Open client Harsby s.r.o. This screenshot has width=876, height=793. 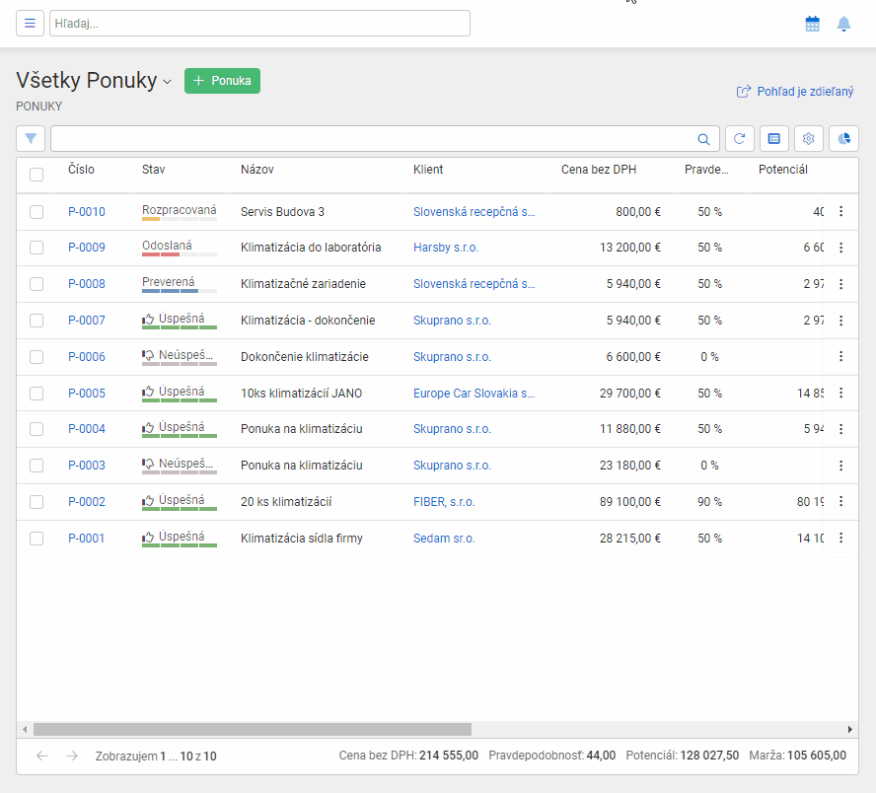coord(446,248)
